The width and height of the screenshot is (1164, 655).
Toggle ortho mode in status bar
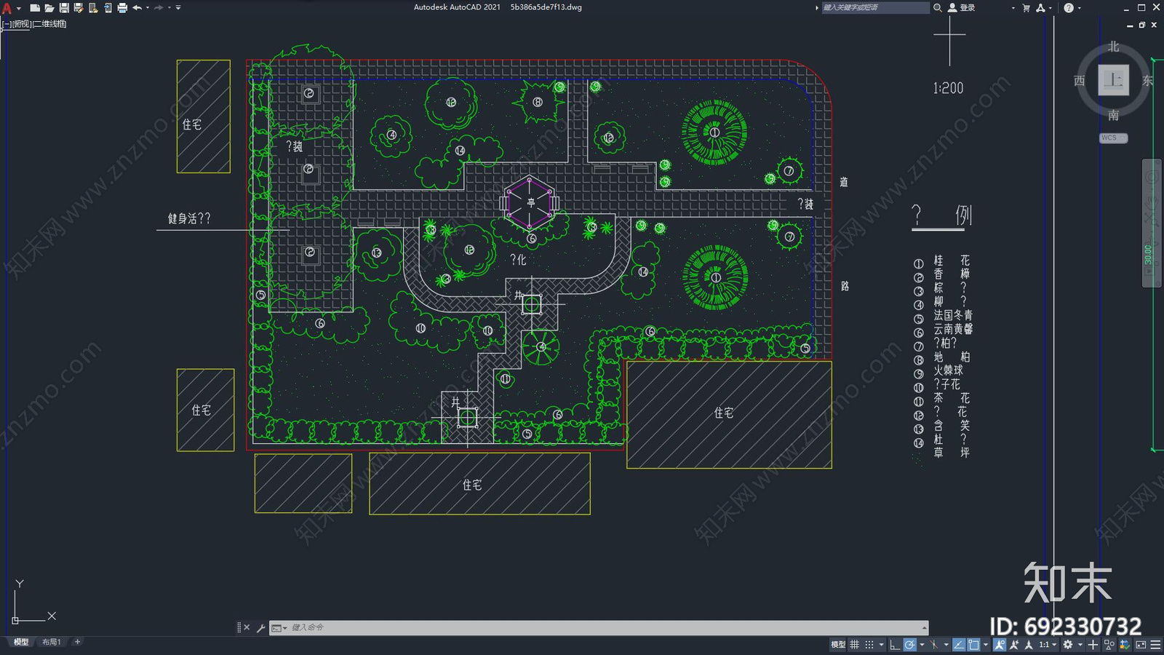coord(895,644)
